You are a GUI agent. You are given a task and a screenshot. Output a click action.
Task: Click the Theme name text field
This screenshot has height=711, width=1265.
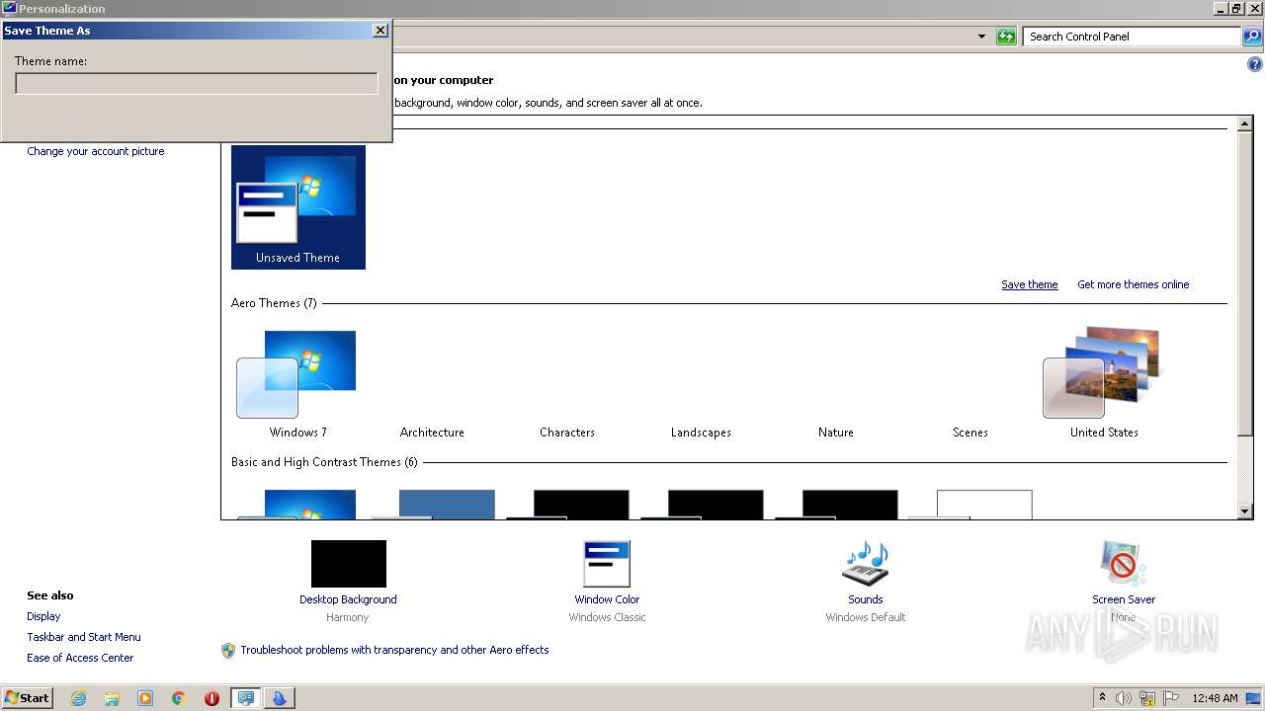point(197,84)
